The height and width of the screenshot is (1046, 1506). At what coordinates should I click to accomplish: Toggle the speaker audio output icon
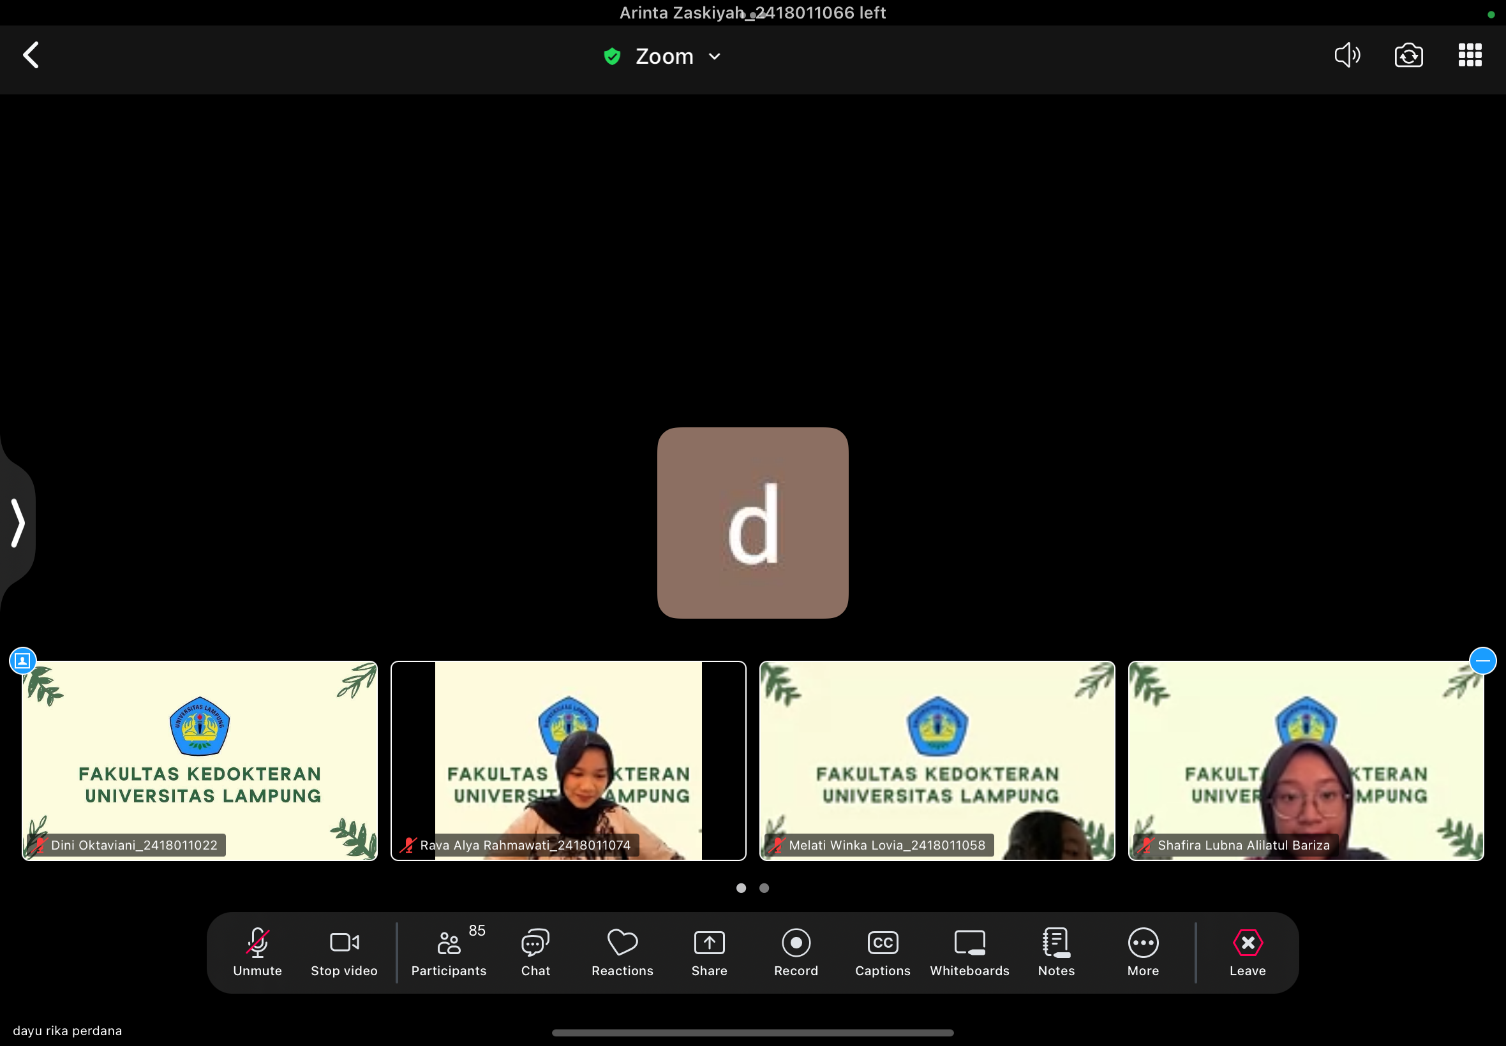point(1347,55)
